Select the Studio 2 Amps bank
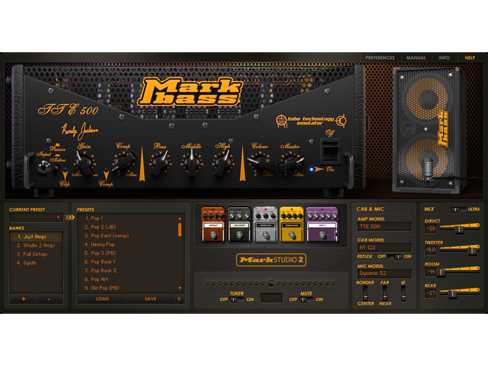Viewport: 488px width, 366px height. 36,246
